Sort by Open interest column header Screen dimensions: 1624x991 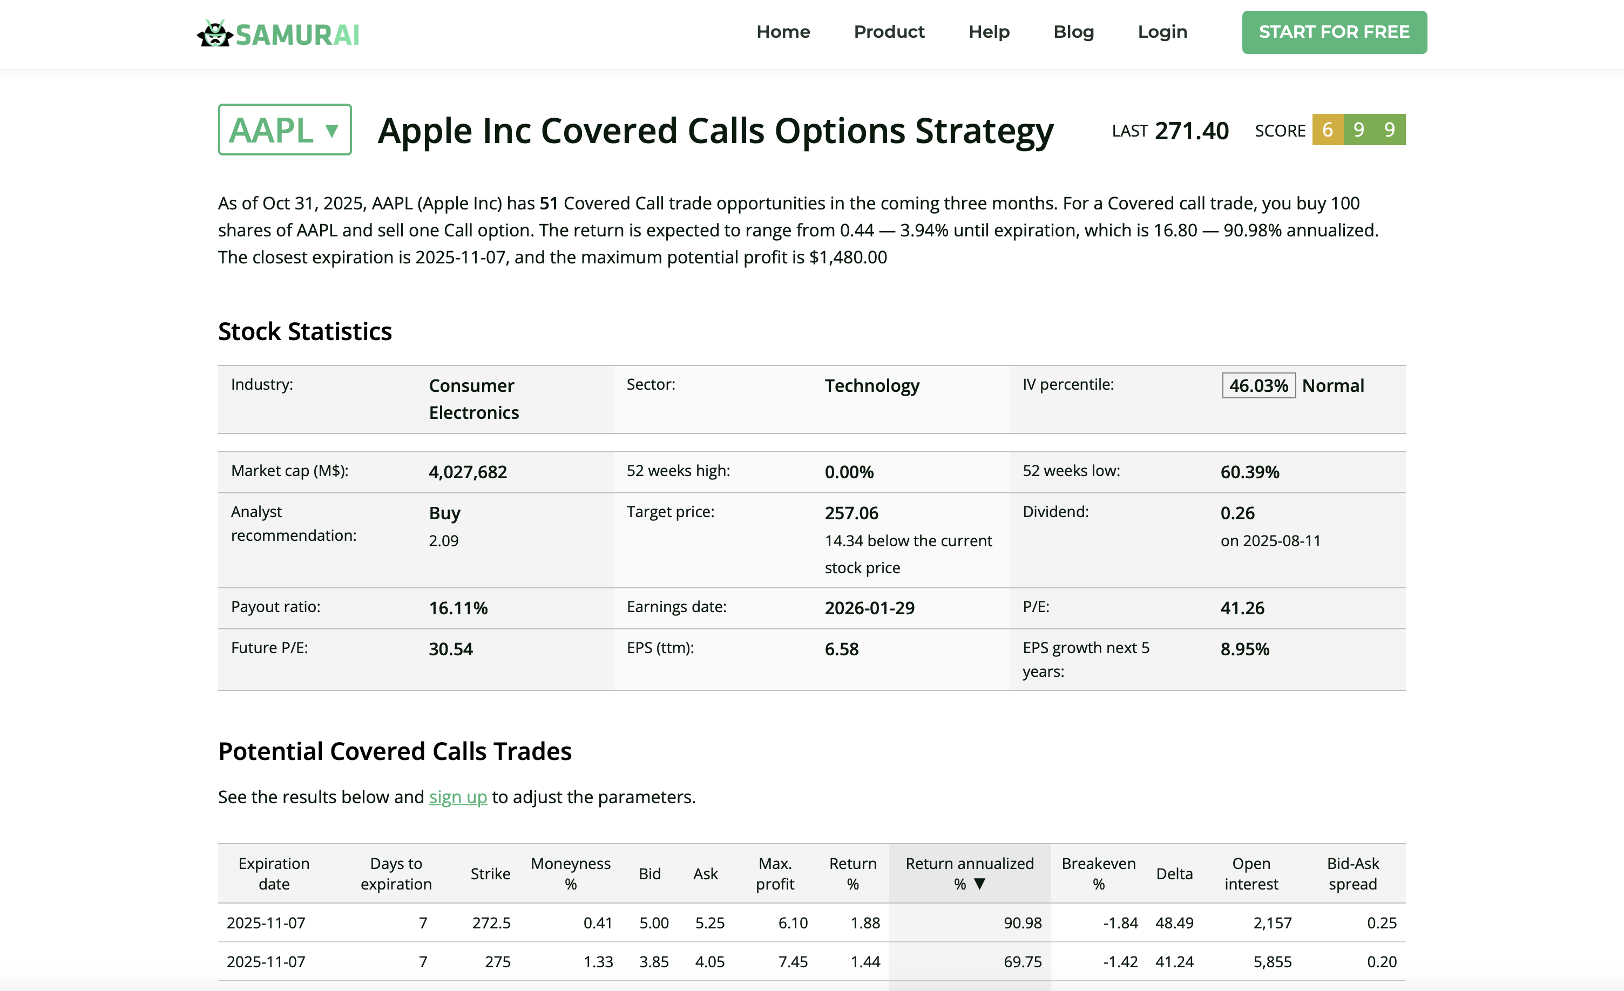(x=1250, y=873)
